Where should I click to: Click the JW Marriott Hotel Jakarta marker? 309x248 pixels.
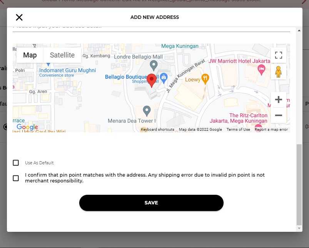pos(262,69)
